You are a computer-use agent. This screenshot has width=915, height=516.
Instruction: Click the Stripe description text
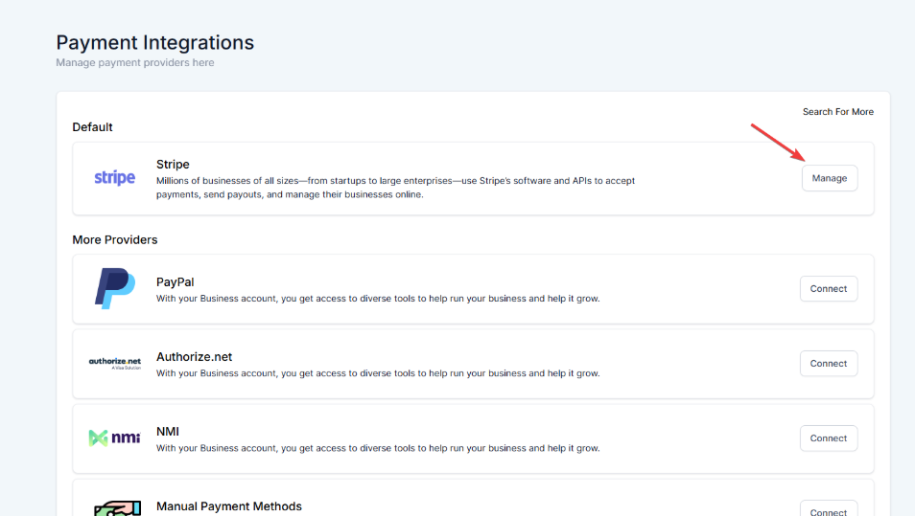pyautogui.click(x=395, y=187)
